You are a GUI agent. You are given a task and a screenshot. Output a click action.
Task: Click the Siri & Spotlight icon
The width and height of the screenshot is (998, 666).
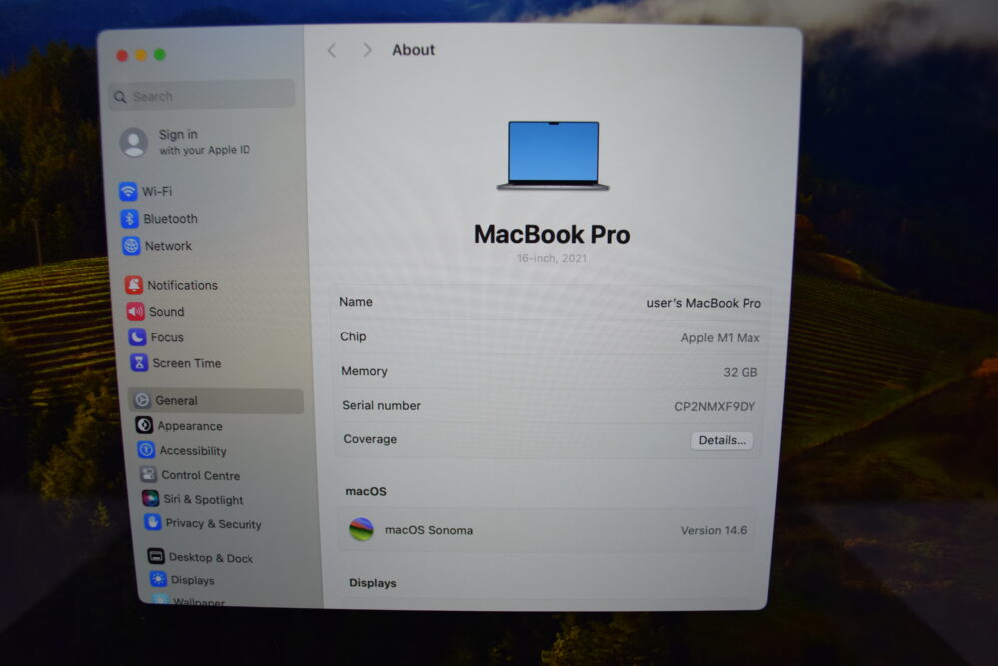151,498
